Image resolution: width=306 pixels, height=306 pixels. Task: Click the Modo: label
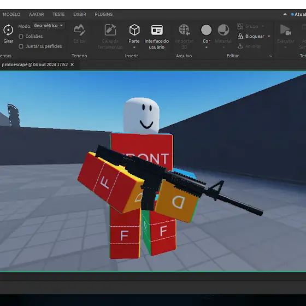pos(25,26)
